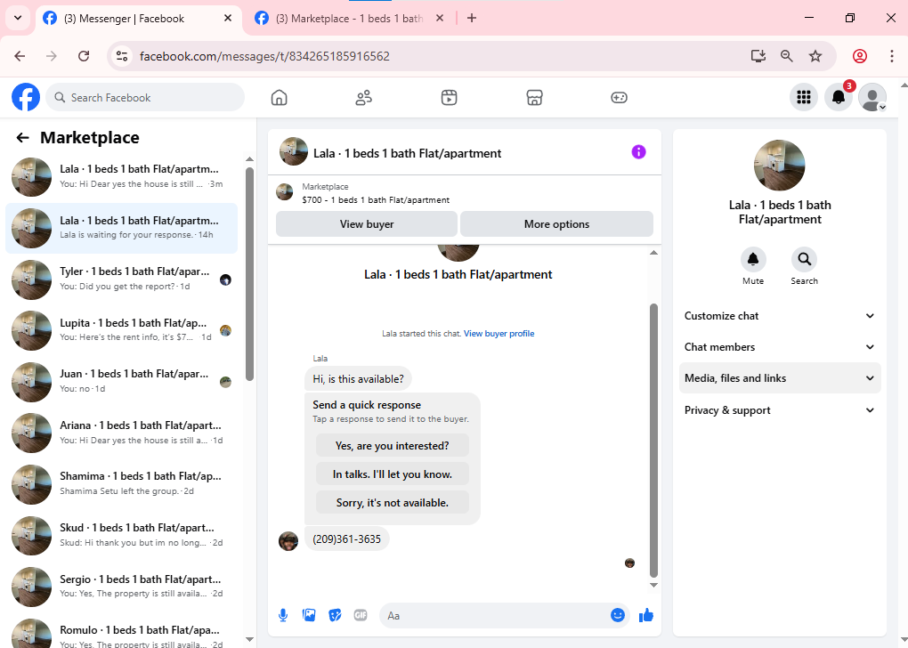The height and width of the screenshot is (648, 908).
Task: Expand the Privacy & support section
Action: (x=780, y=410)
